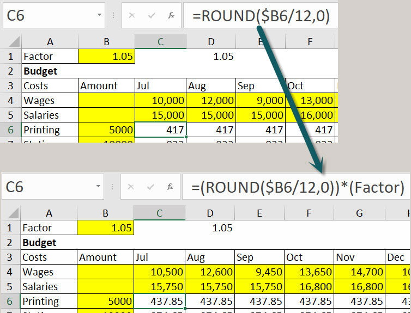Image resolution: width=411 pixels, height=313 pixels.
Task: Click the bold Budget cell in bottom sheet
Action: [49, 242]
